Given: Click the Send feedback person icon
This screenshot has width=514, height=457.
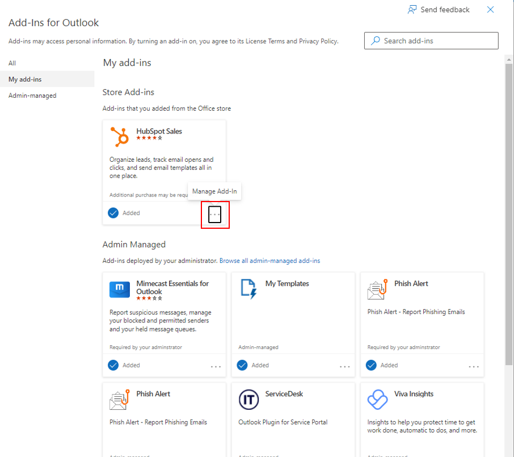Looking at the screenshot, I should pos(412,10).
